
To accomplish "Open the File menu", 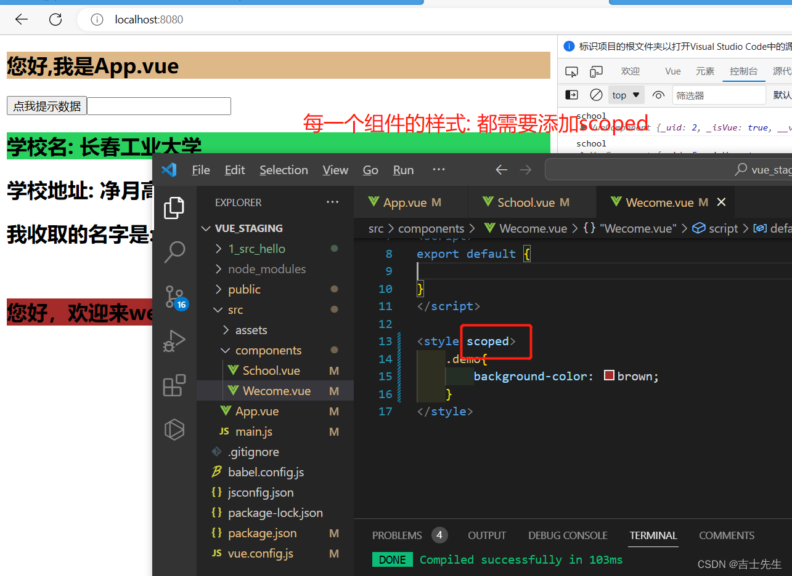I will [201, 170].
